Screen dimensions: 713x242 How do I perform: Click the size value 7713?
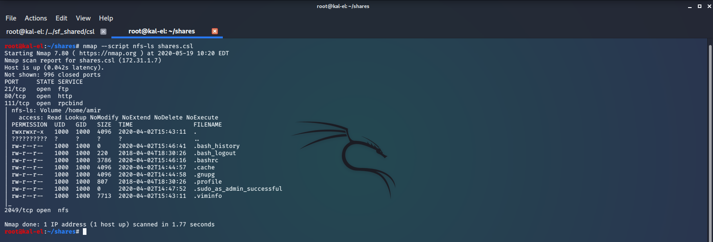click(x=104, y=196)
